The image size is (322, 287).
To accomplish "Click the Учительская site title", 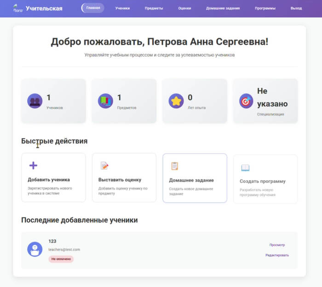I will coord(44,8).
